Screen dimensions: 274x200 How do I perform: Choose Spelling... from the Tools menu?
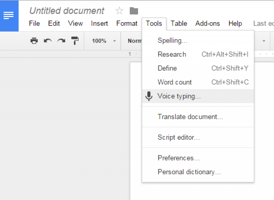[x=172, y=41]
